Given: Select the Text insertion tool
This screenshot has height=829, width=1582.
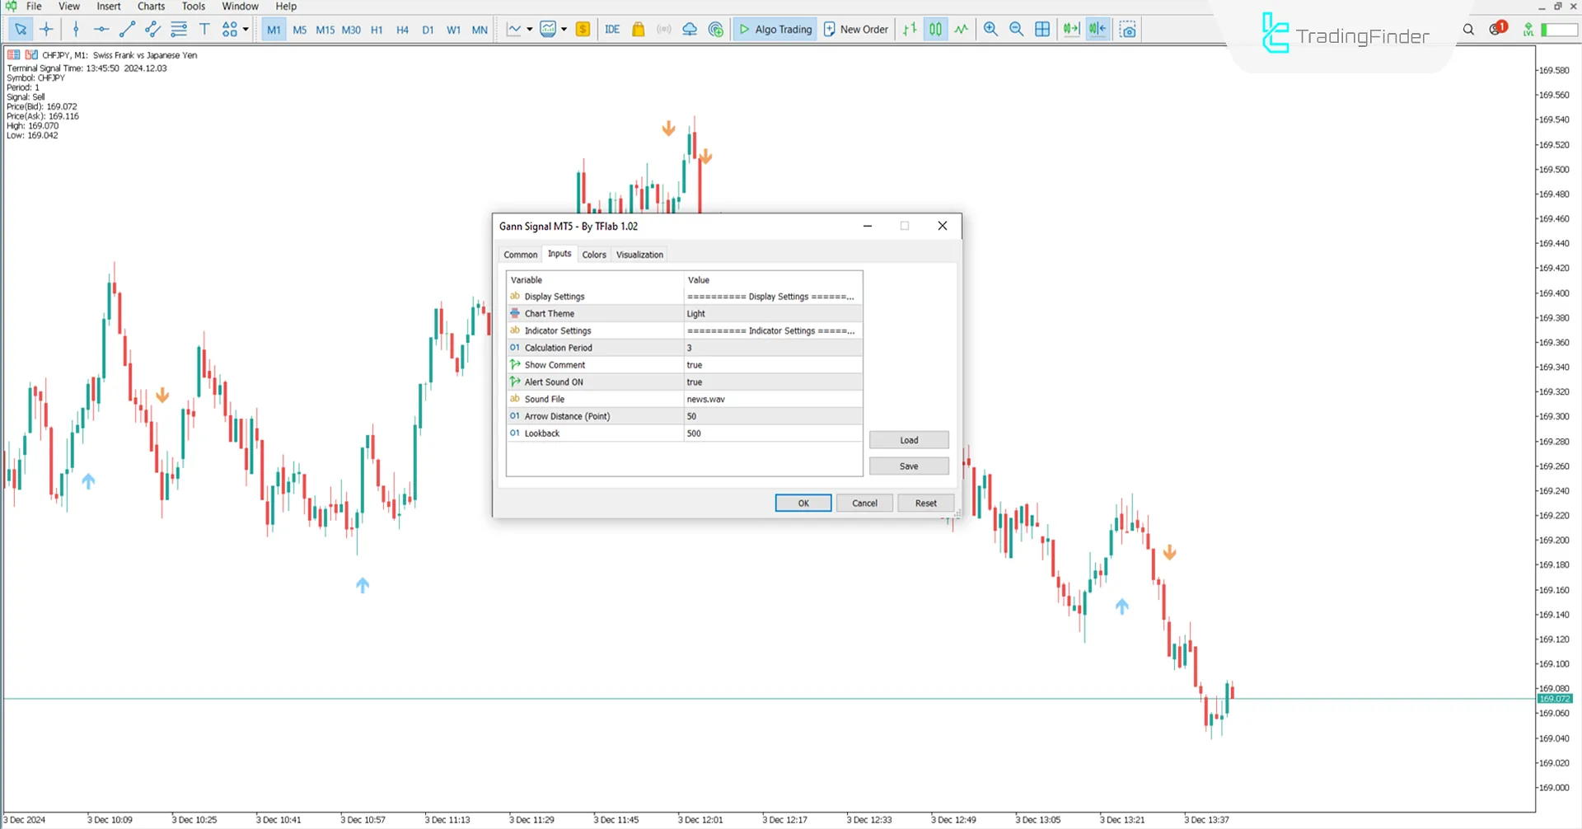Looking at the screenshot, I should coord(204,29).
